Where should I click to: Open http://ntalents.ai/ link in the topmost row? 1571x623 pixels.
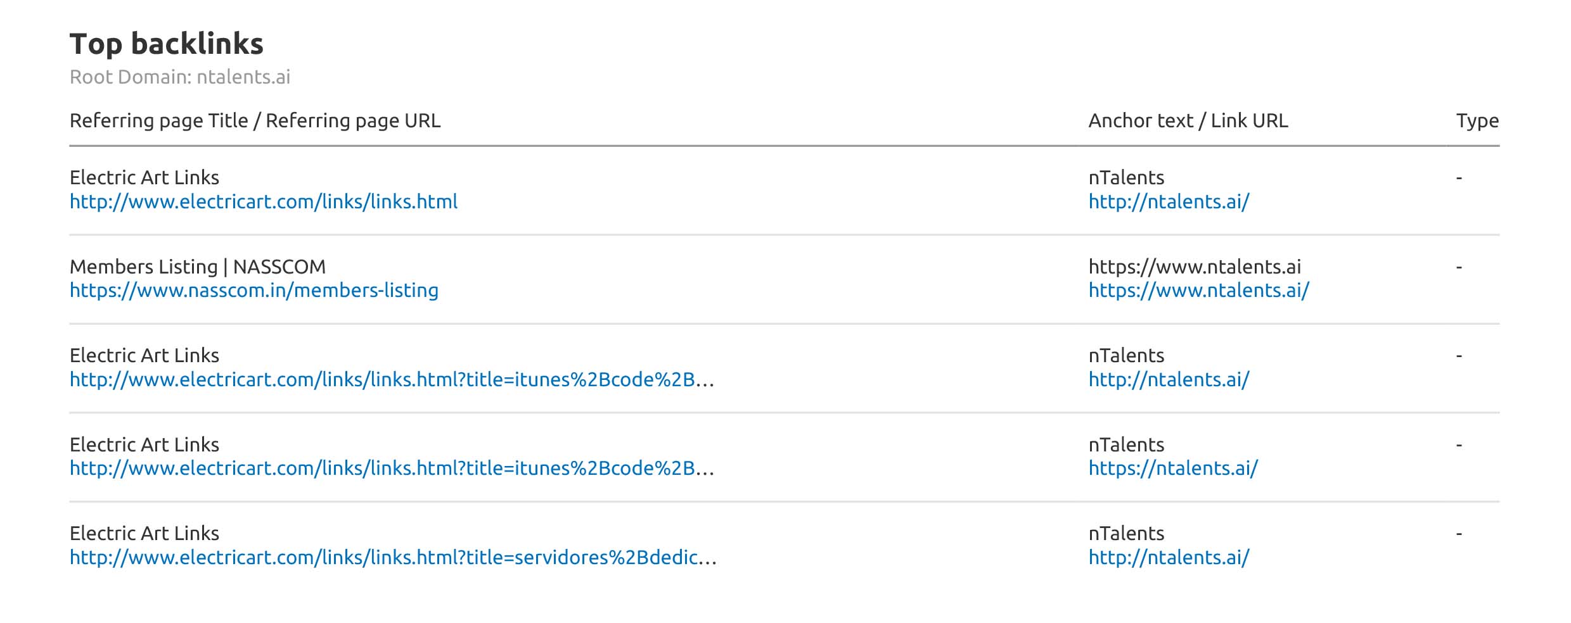click(1169, 202)
